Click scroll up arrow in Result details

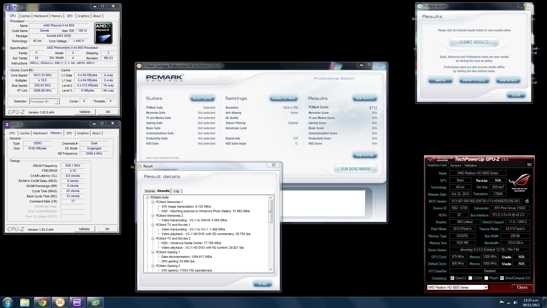tap(270, 198)
